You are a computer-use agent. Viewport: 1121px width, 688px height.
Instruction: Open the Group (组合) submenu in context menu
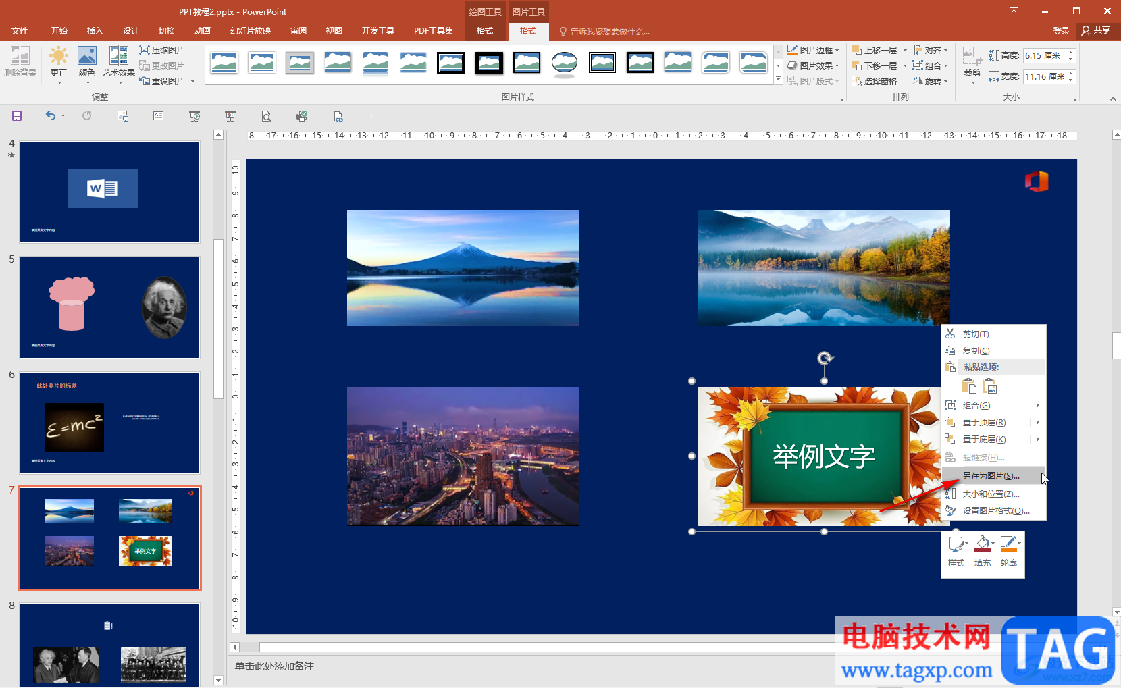pos(976,406)
